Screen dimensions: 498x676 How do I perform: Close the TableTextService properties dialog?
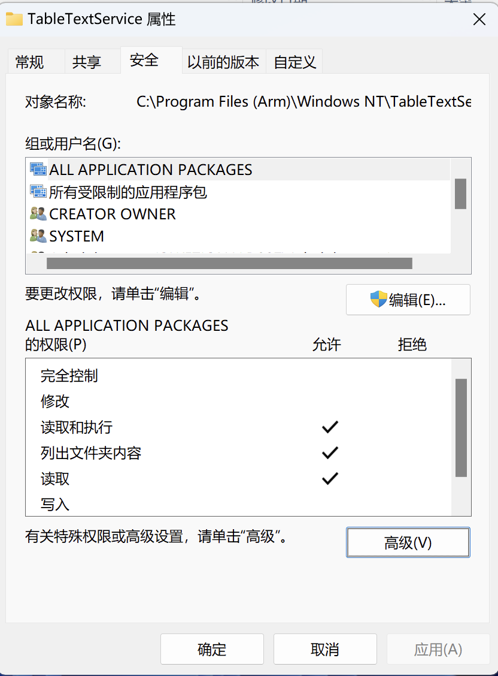(x=479, y=19)
